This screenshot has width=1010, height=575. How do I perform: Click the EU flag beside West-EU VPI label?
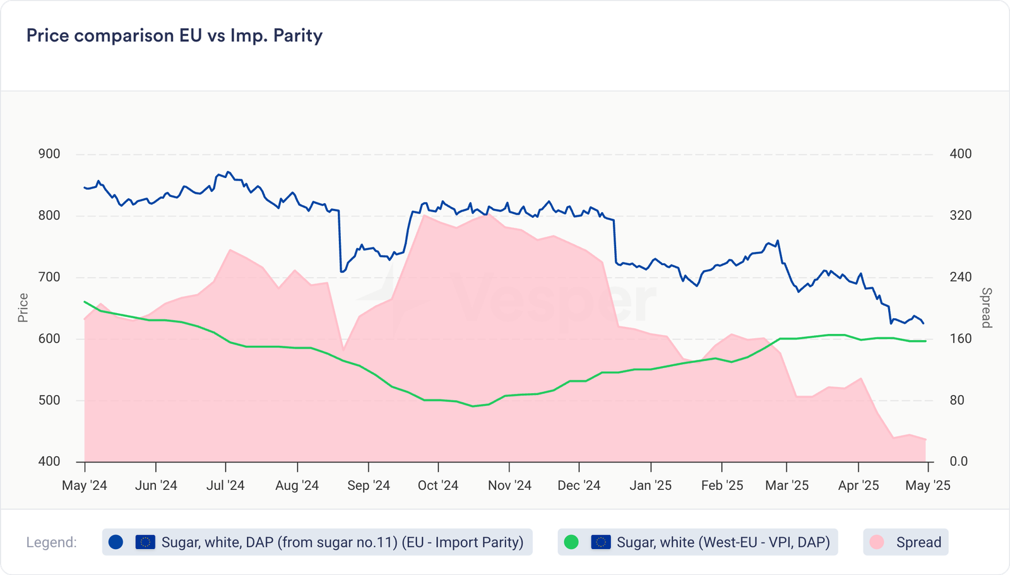(600, 542)
